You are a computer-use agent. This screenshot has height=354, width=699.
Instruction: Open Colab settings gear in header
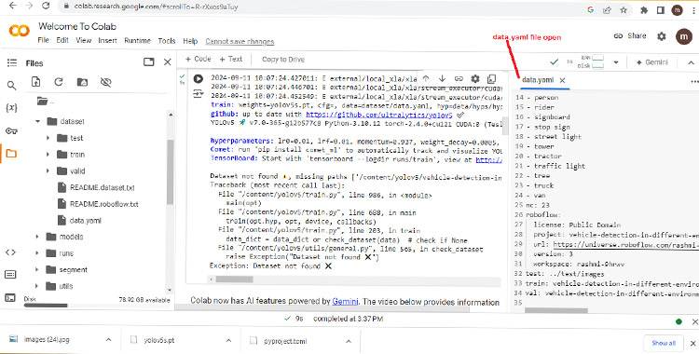click(x=662, y=36)
